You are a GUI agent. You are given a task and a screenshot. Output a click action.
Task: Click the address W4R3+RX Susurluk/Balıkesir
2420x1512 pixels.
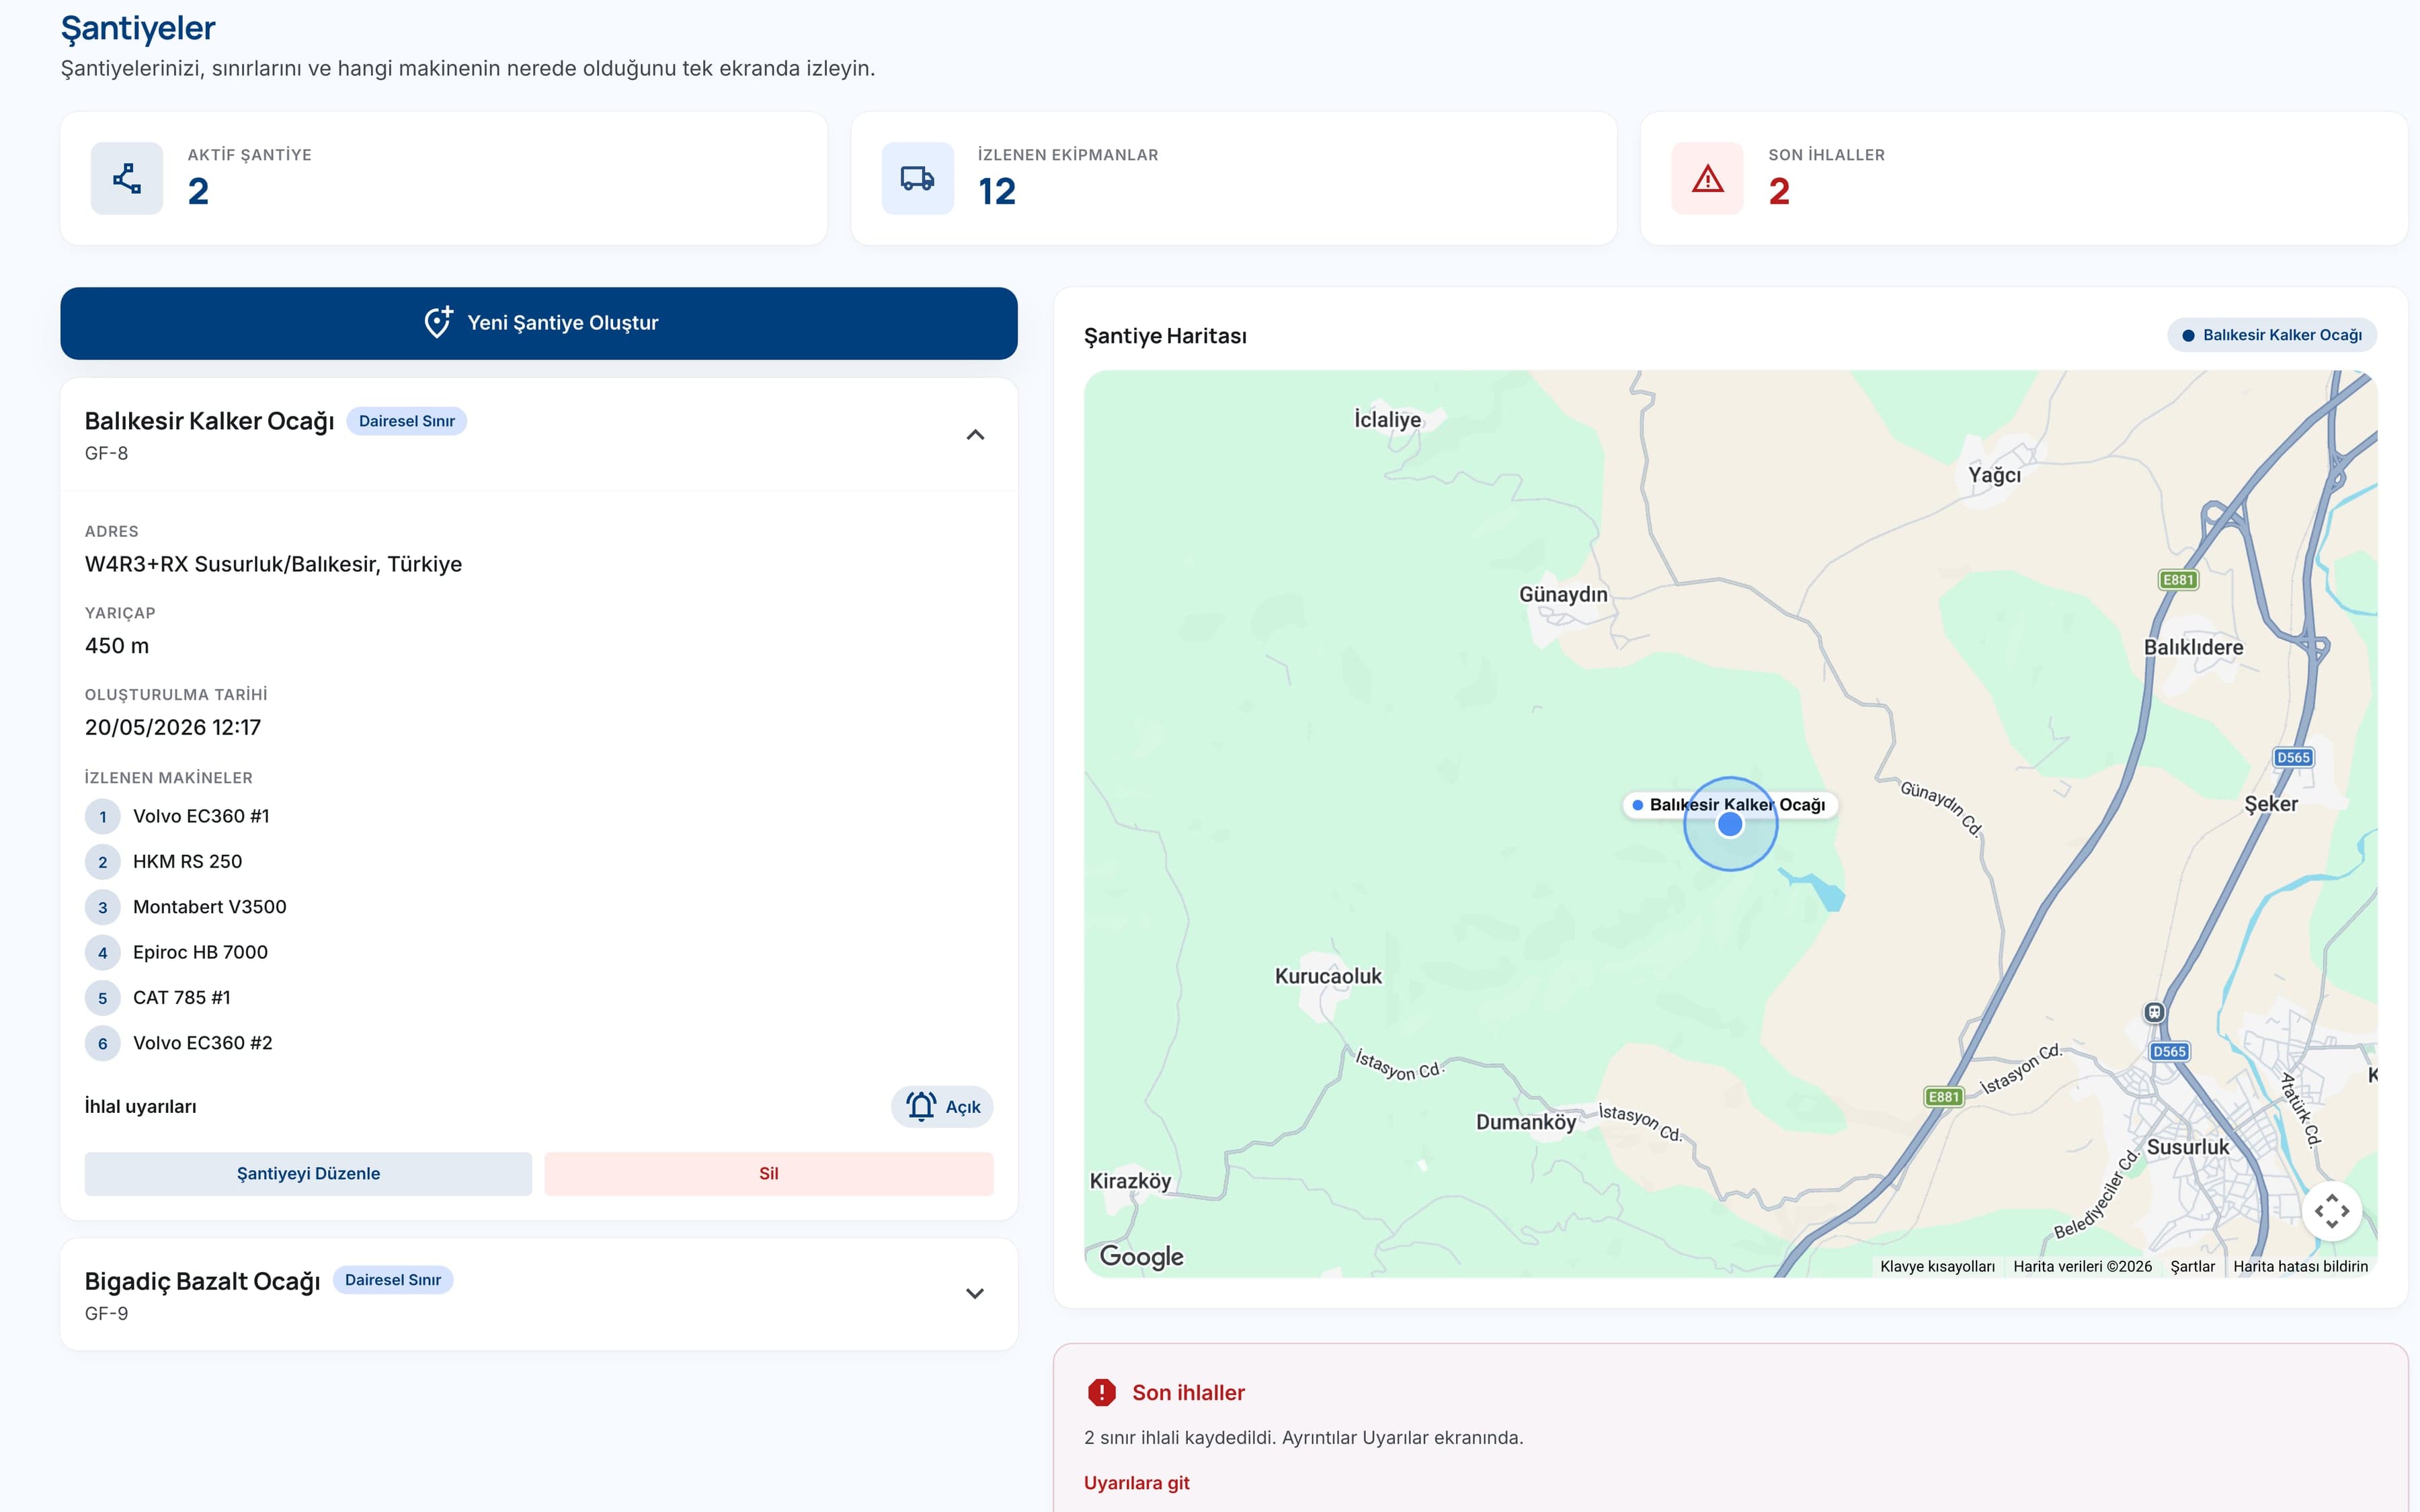pyautogui.click(x=273, y=564)
